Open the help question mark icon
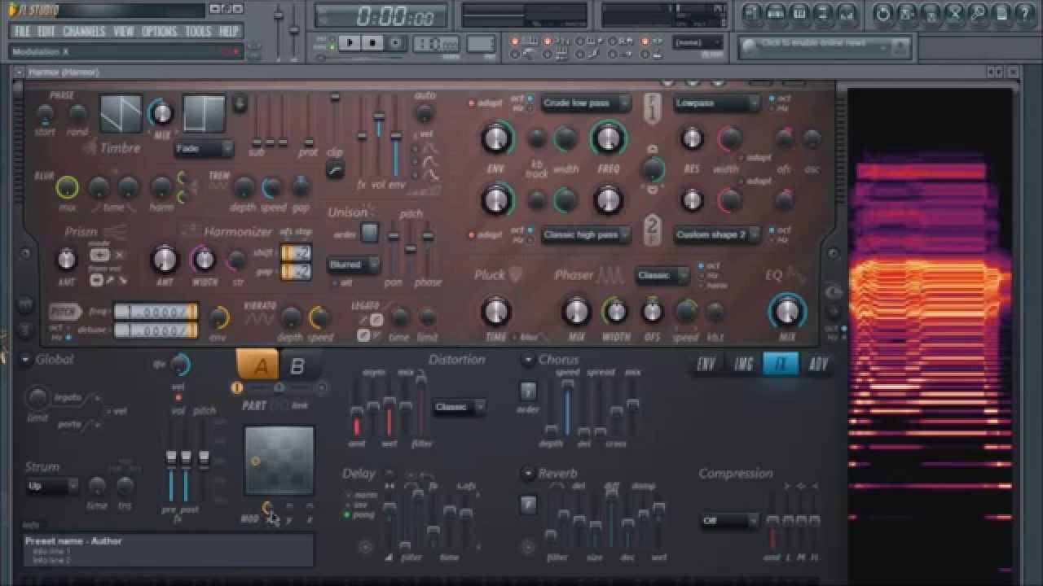This screenshot has width=1043, height=586. [x=1023, y=12]
